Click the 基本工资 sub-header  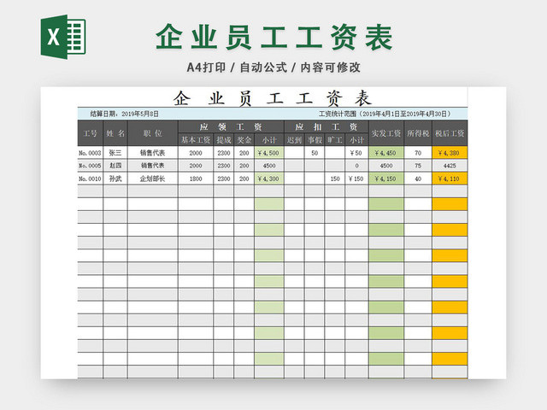[196, 140]
